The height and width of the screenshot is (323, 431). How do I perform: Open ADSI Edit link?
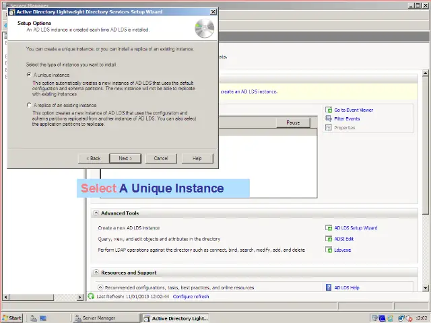click(x=344, y=239)
